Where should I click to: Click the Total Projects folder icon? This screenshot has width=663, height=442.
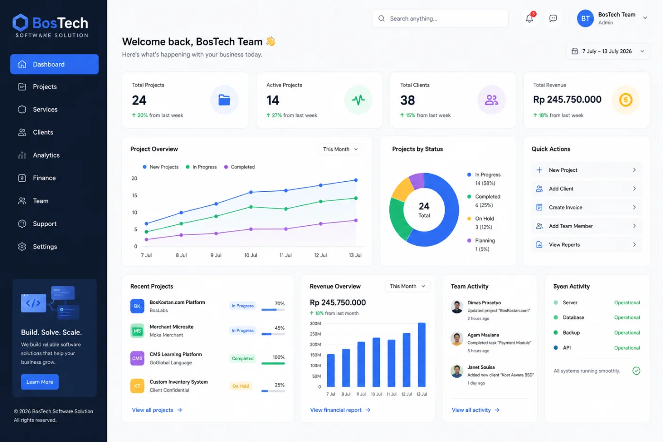[224, 100]
